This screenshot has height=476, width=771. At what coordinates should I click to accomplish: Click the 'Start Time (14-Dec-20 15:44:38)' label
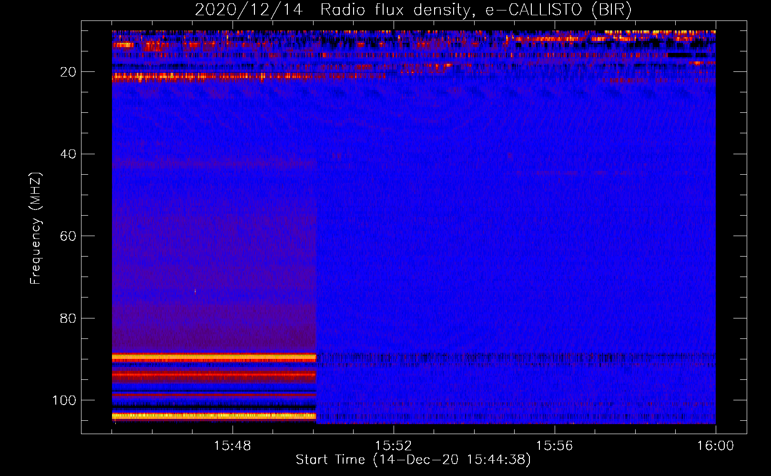click(x=413, y=460)
